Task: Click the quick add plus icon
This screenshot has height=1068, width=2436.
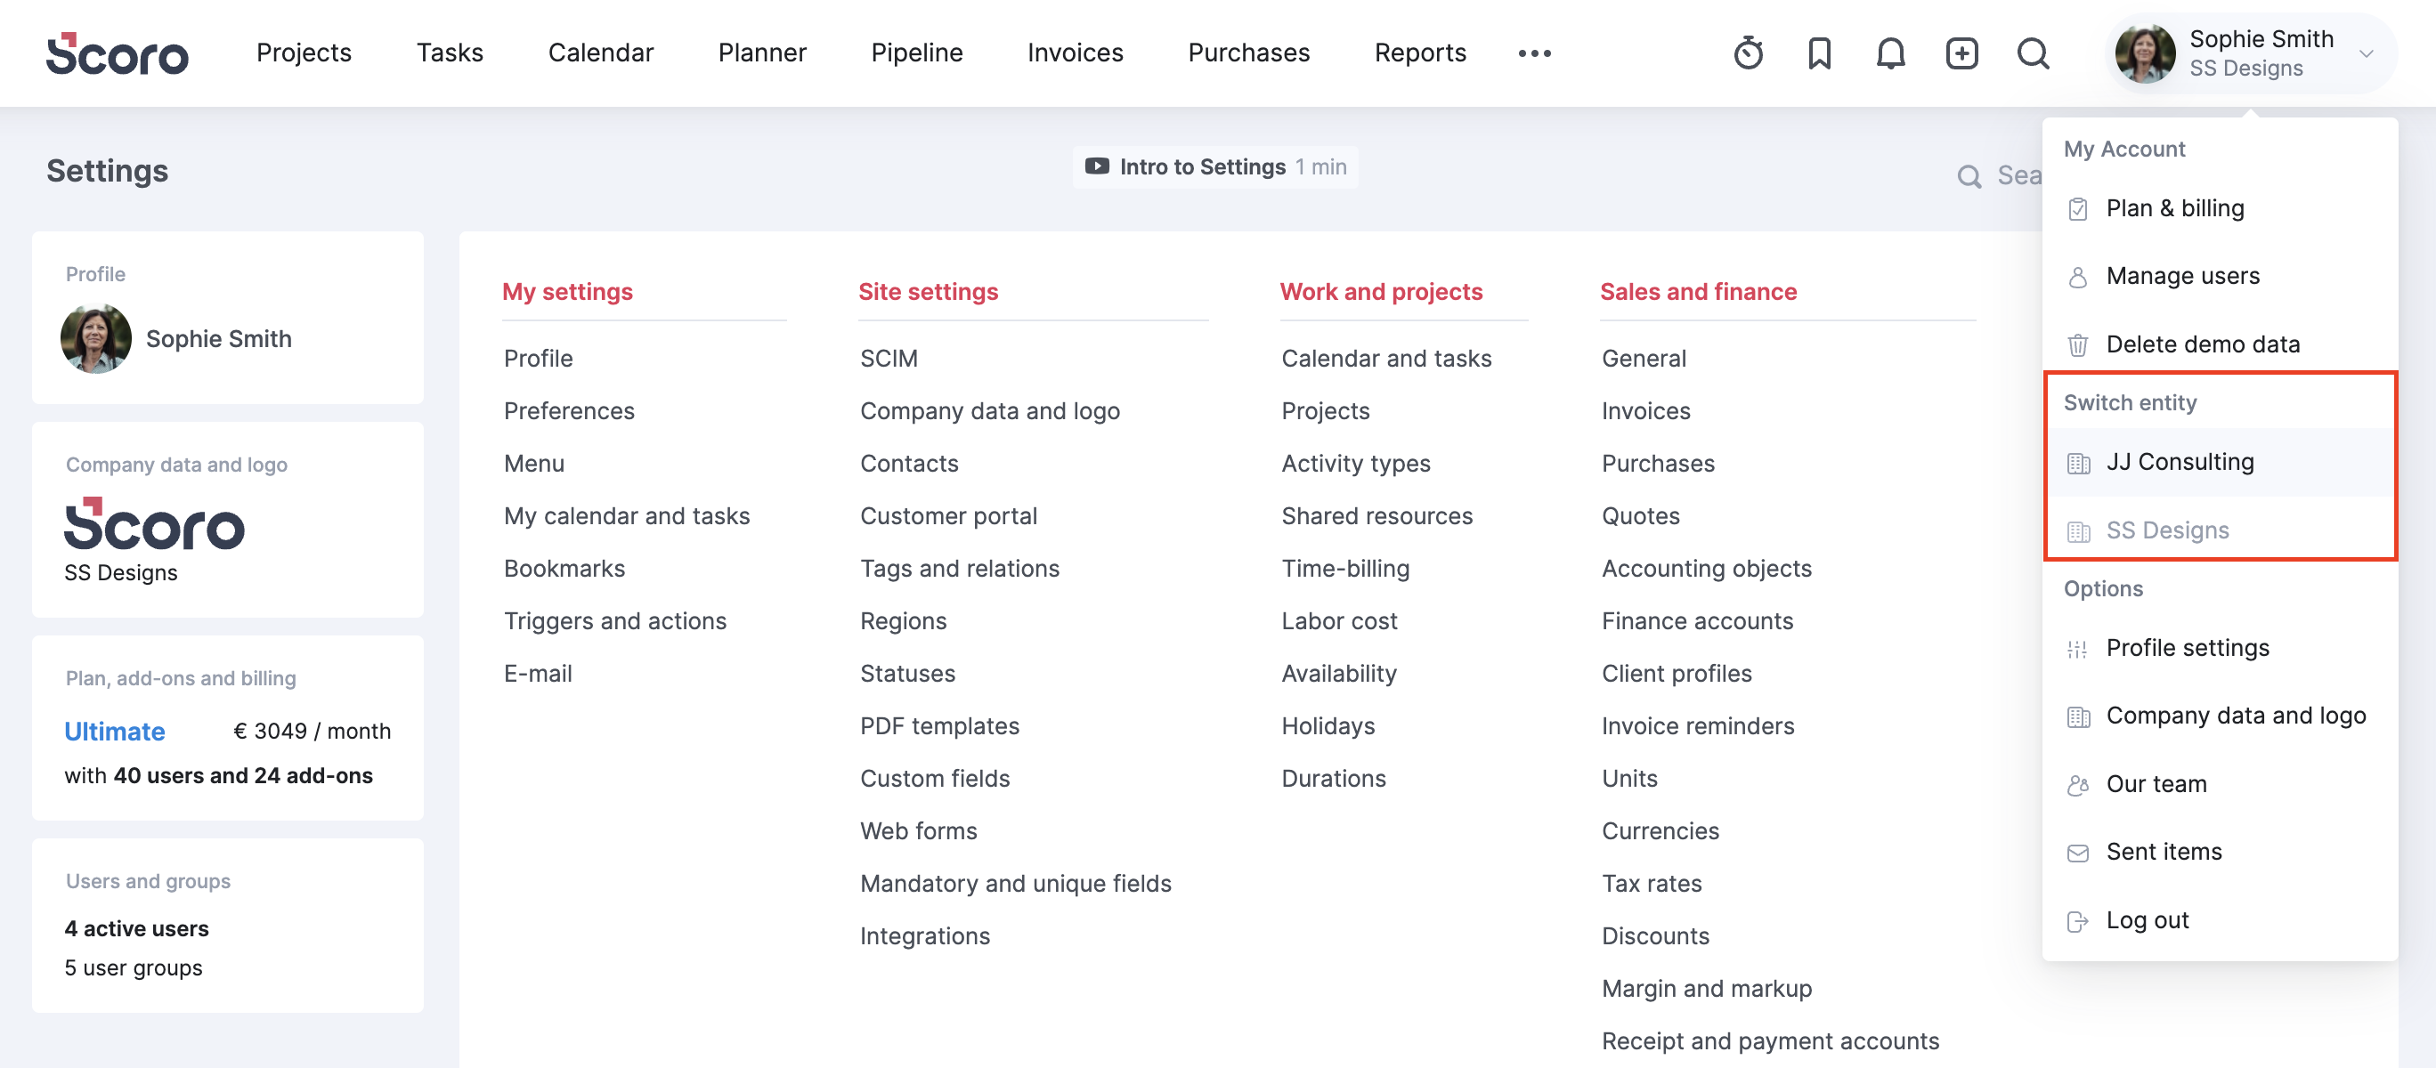Action: coord(1961,53)
